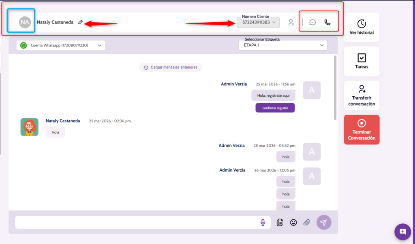The height and width of the screenshot is (244, 415).
Task: Click the confirma registro purple button
Action: tap(275, 108)
